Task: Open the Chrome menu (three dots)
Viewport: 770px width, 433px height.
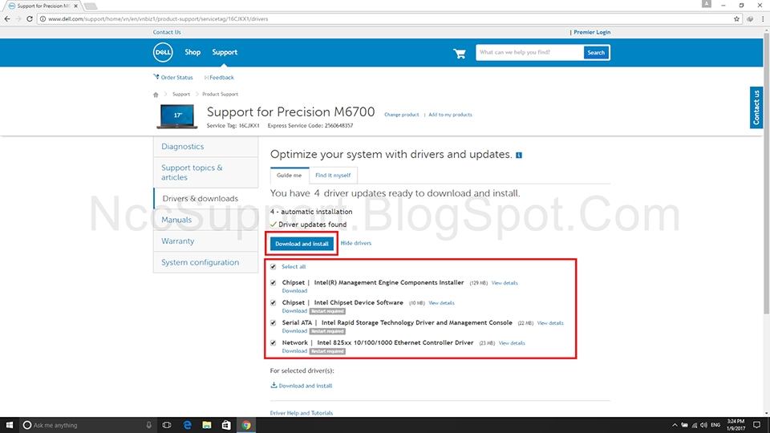Action: [763, 18]
